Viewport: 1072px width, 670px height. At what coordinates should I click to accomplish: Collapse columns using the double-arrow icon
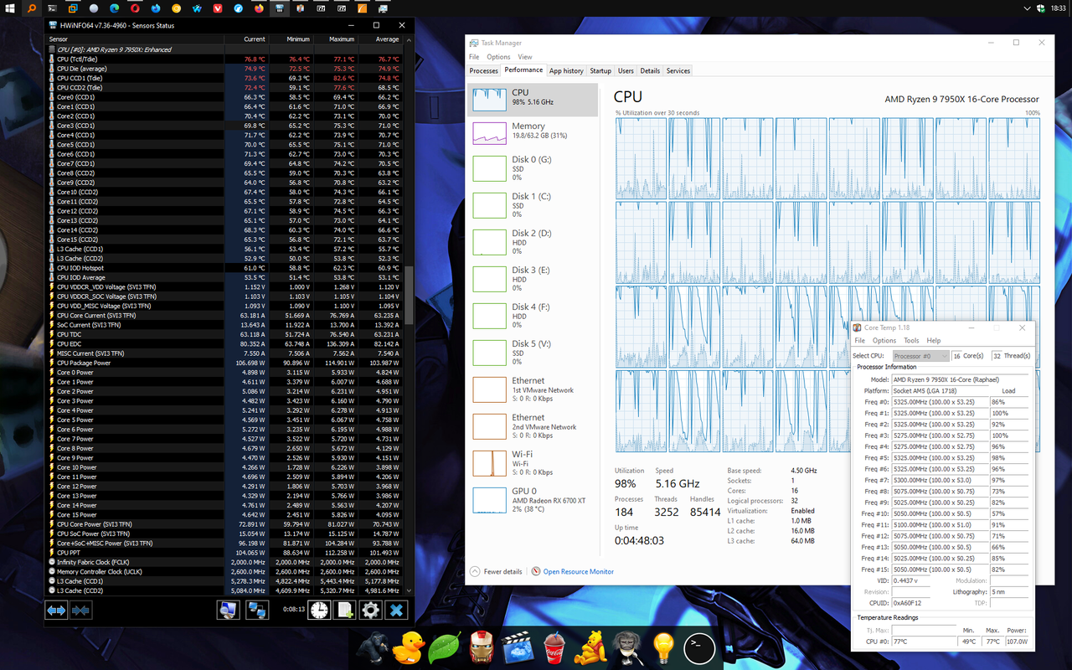click(x=80, y=610)
